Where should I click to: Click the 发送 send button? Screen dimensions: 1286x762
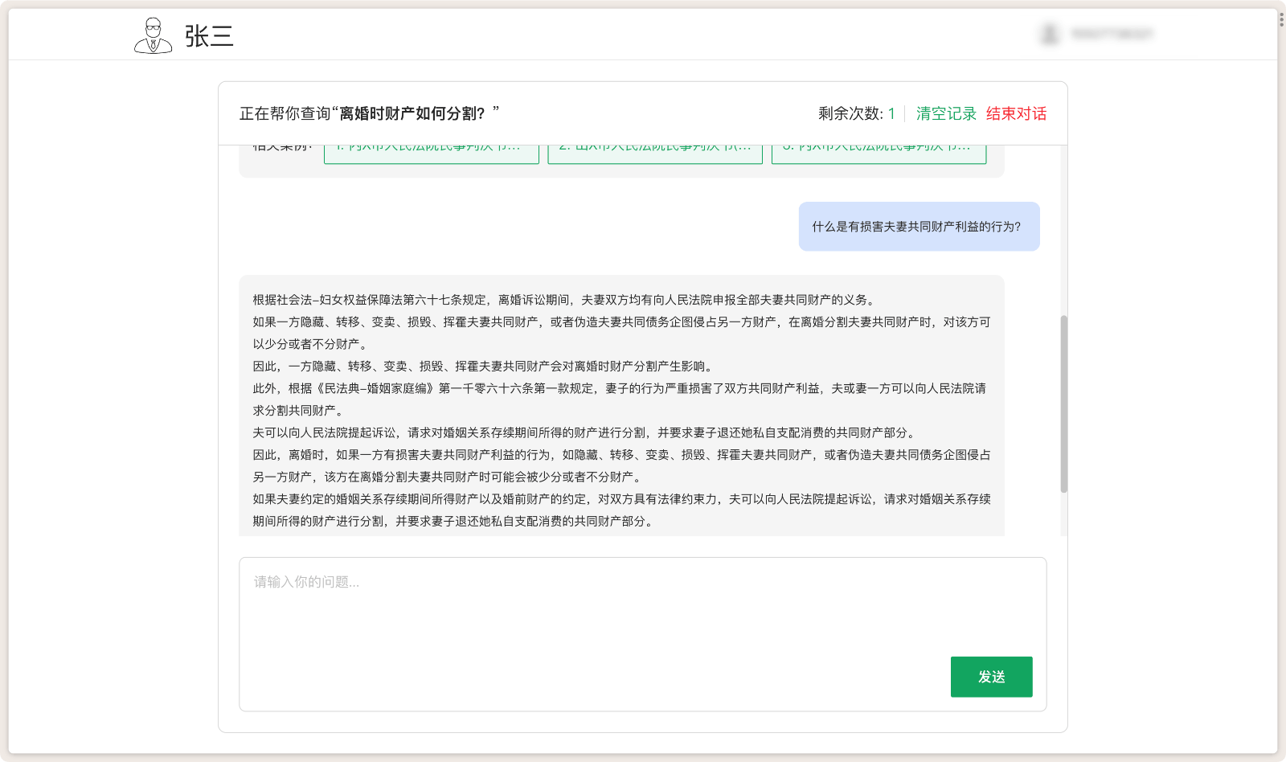991,677
